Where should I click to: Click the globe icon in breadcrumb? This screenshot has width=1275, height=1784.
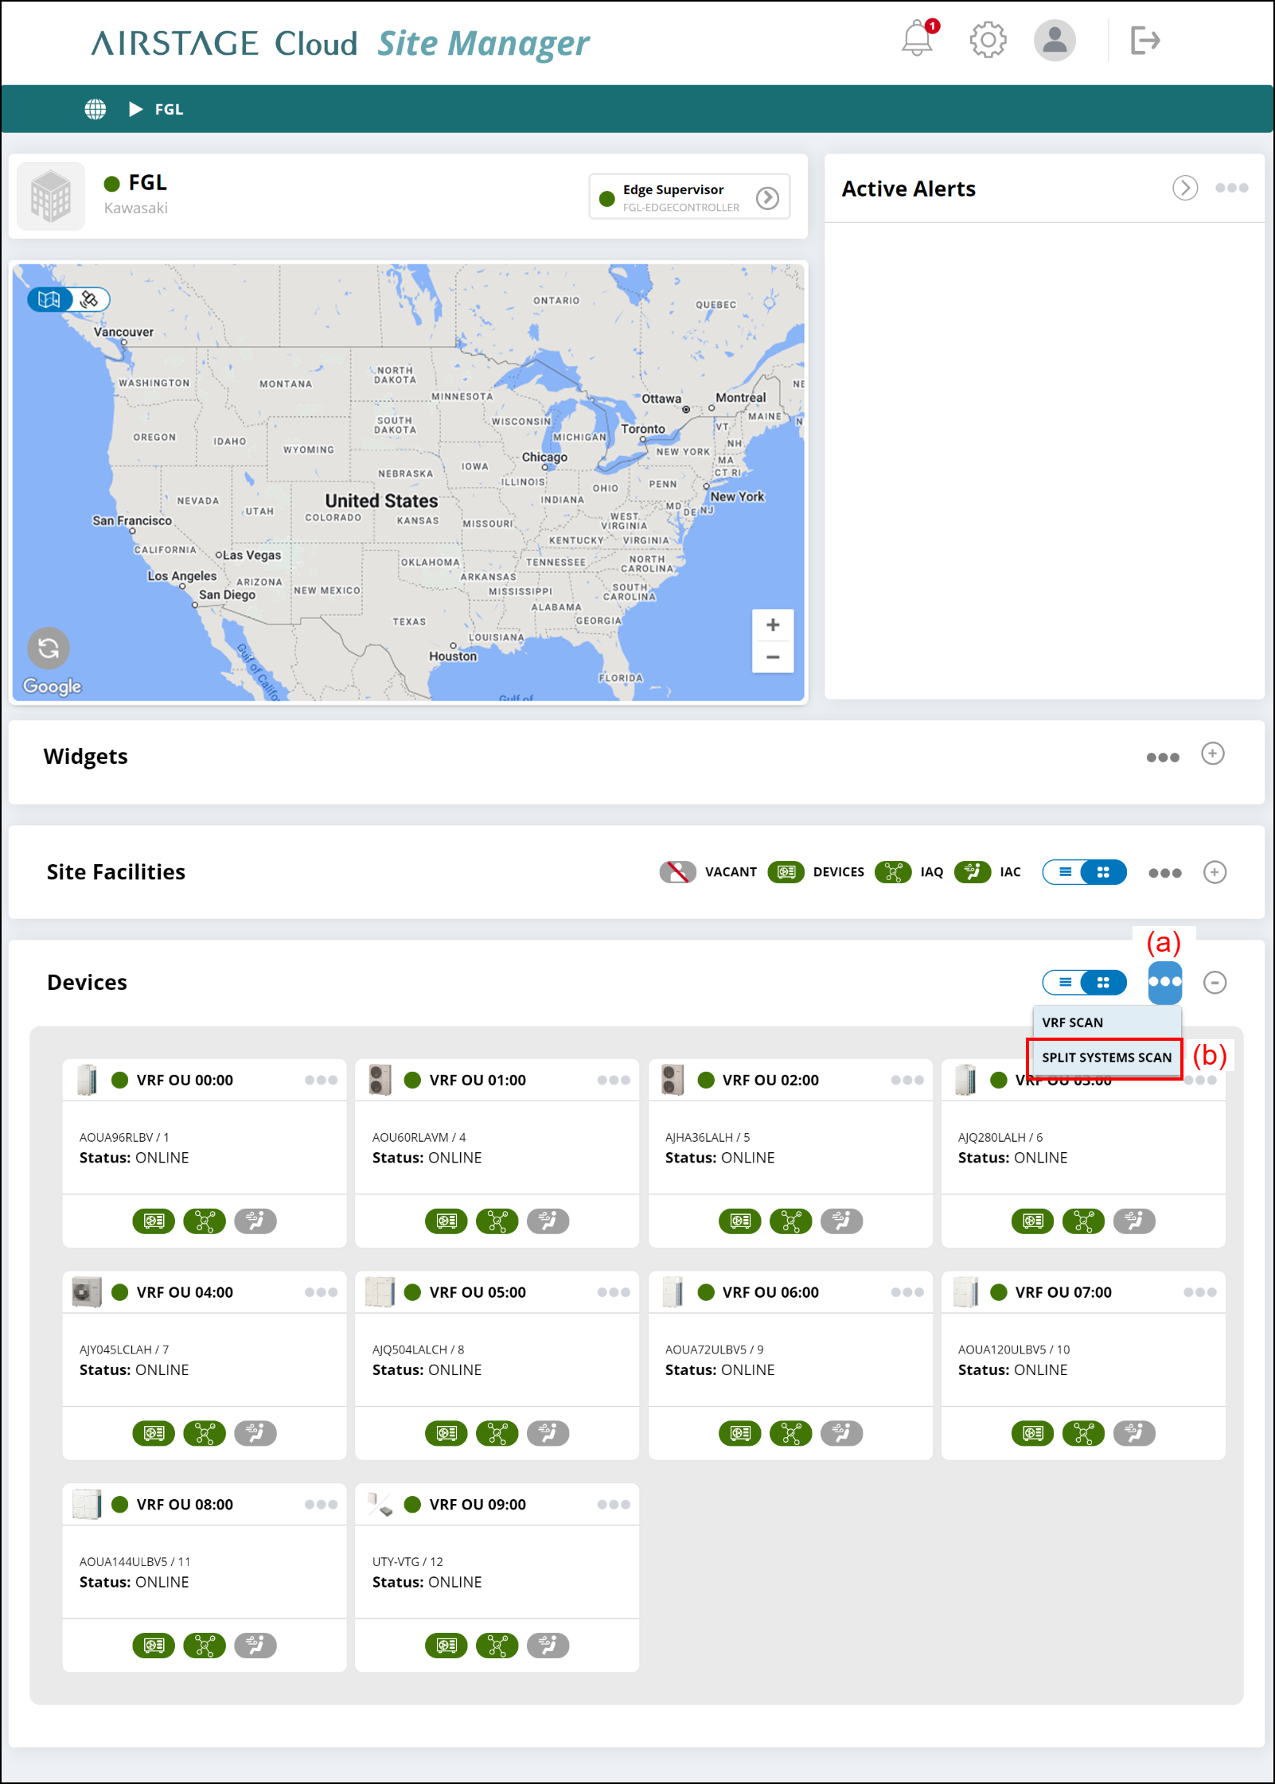point(96,109)
